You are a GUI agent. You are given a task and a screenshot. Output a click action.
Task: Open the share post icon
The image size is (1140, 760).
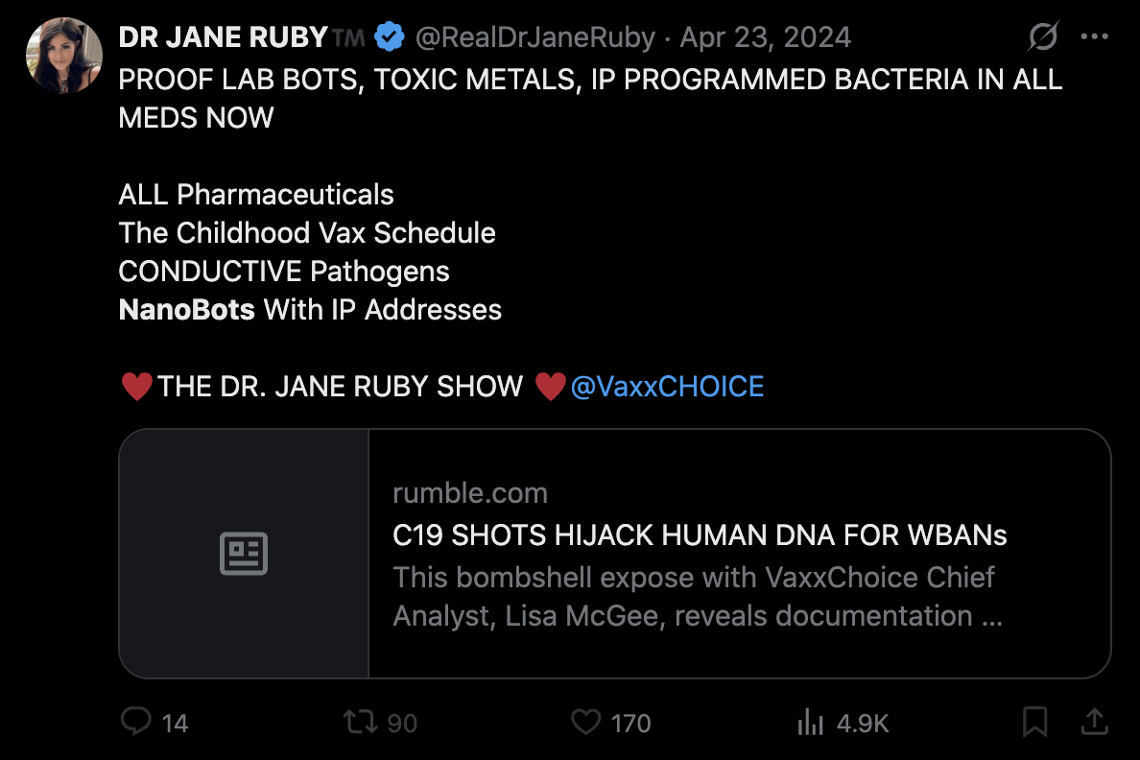coord(1095,721)
